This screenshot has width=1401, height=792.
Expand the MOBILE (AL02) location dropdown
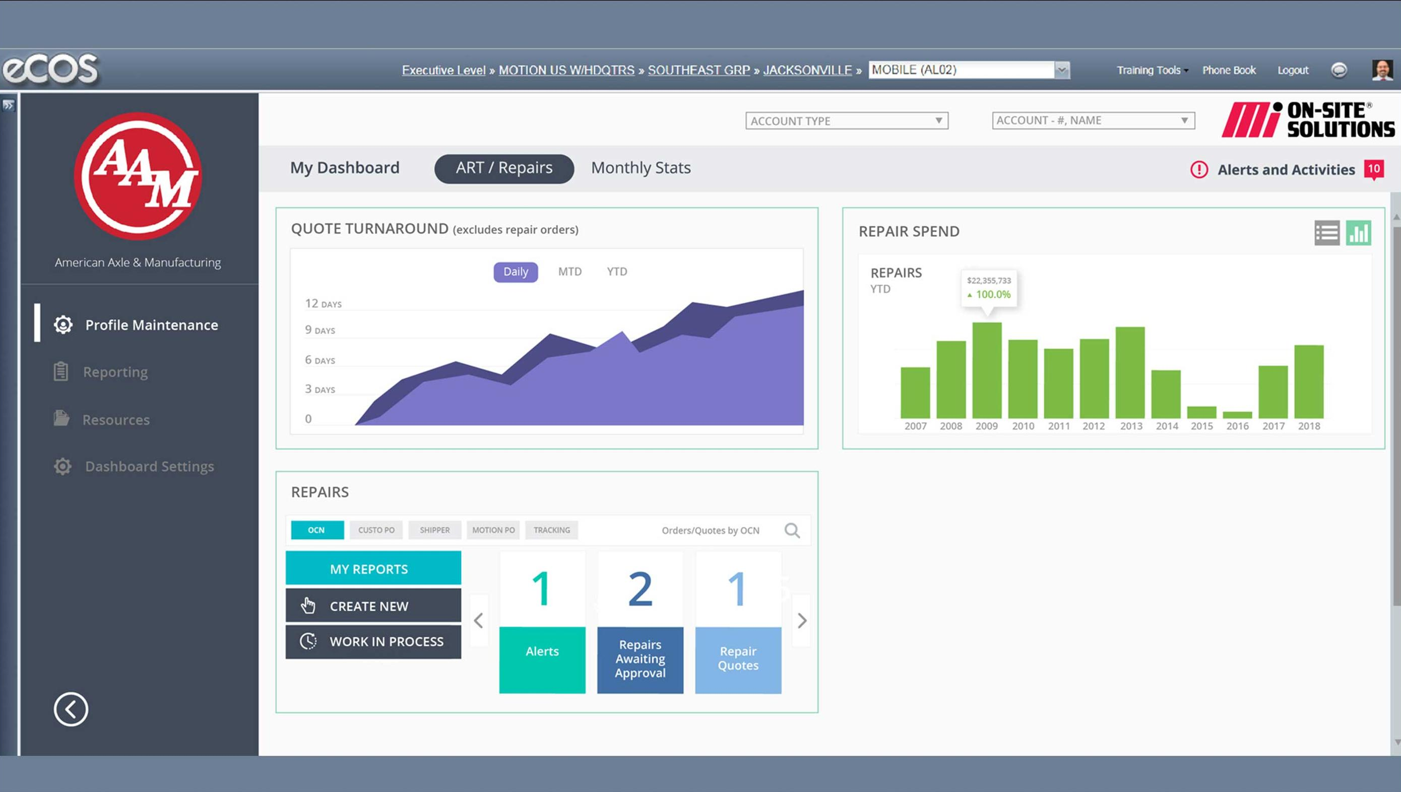click(1061, 70)
